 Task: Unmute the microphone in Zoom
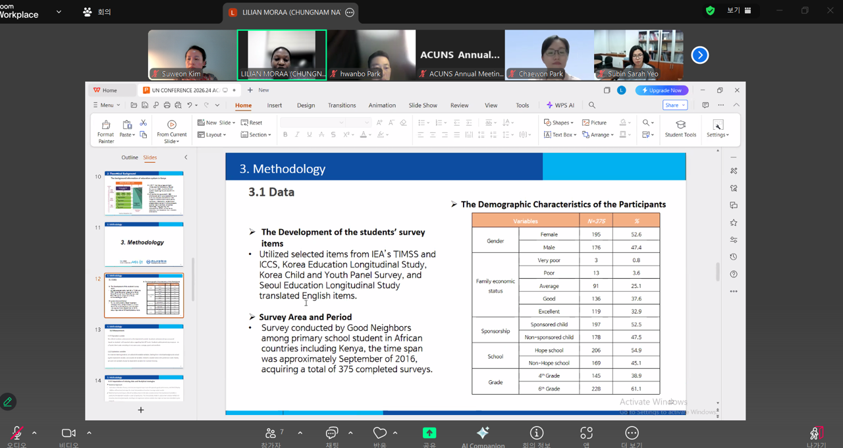point(17,433)
